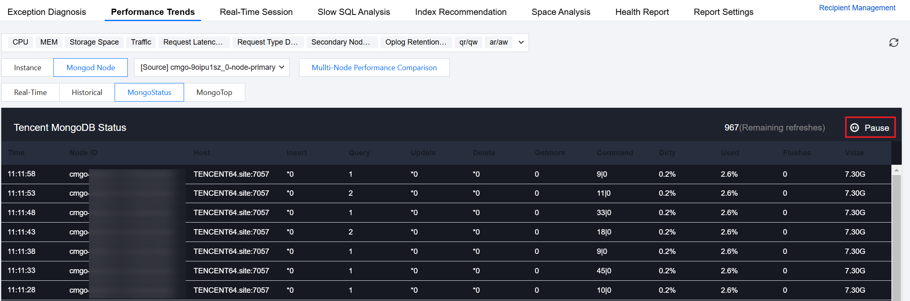910x301 pixels.
Task: Open the MongoTop view
Action: (214, 92)
